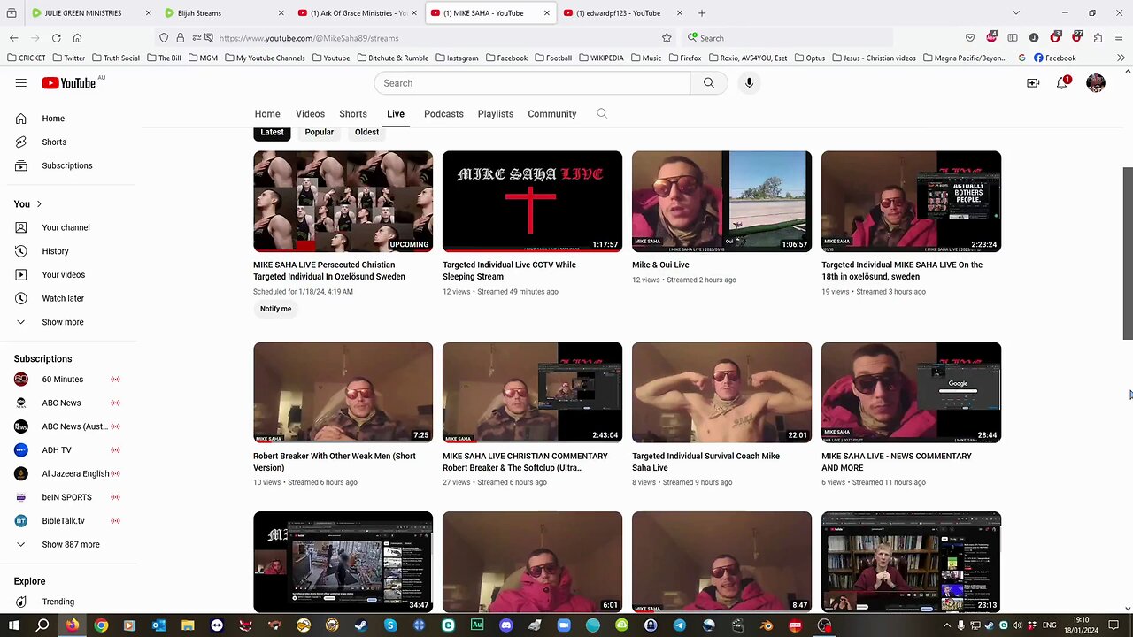The width and height of the screenshot is (1133, 637).
Task: Select the Latest filter chip
Action: (273, 132)
